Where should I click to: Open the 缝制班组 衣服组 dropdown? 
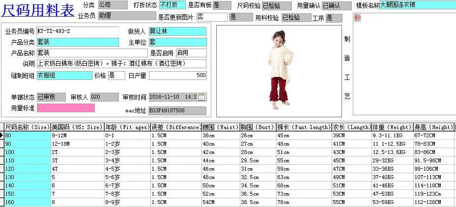(x=64, y=76)
